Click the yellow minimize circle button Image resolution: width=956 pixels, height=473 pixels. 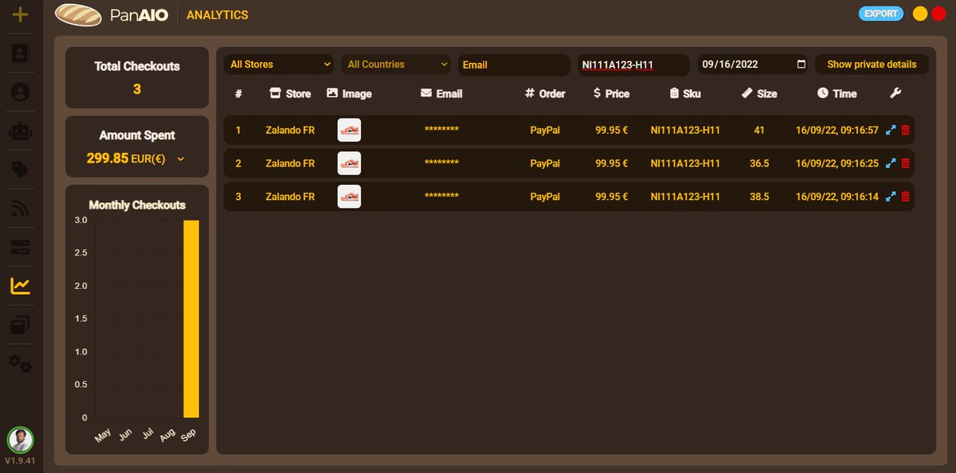919,14
